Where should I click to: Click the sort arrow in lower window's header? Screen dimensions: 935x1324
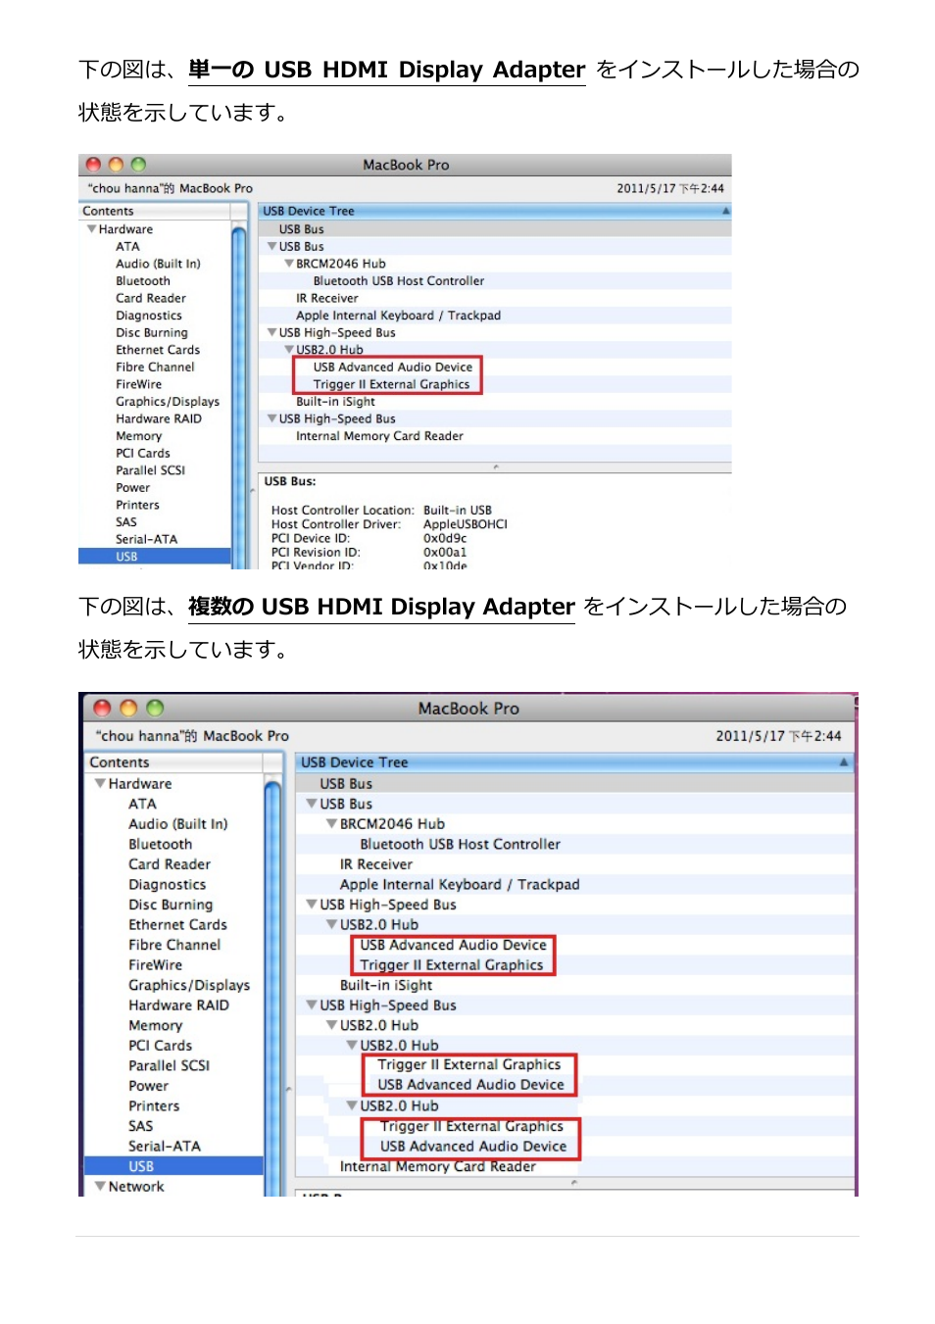tap(844, 762)
